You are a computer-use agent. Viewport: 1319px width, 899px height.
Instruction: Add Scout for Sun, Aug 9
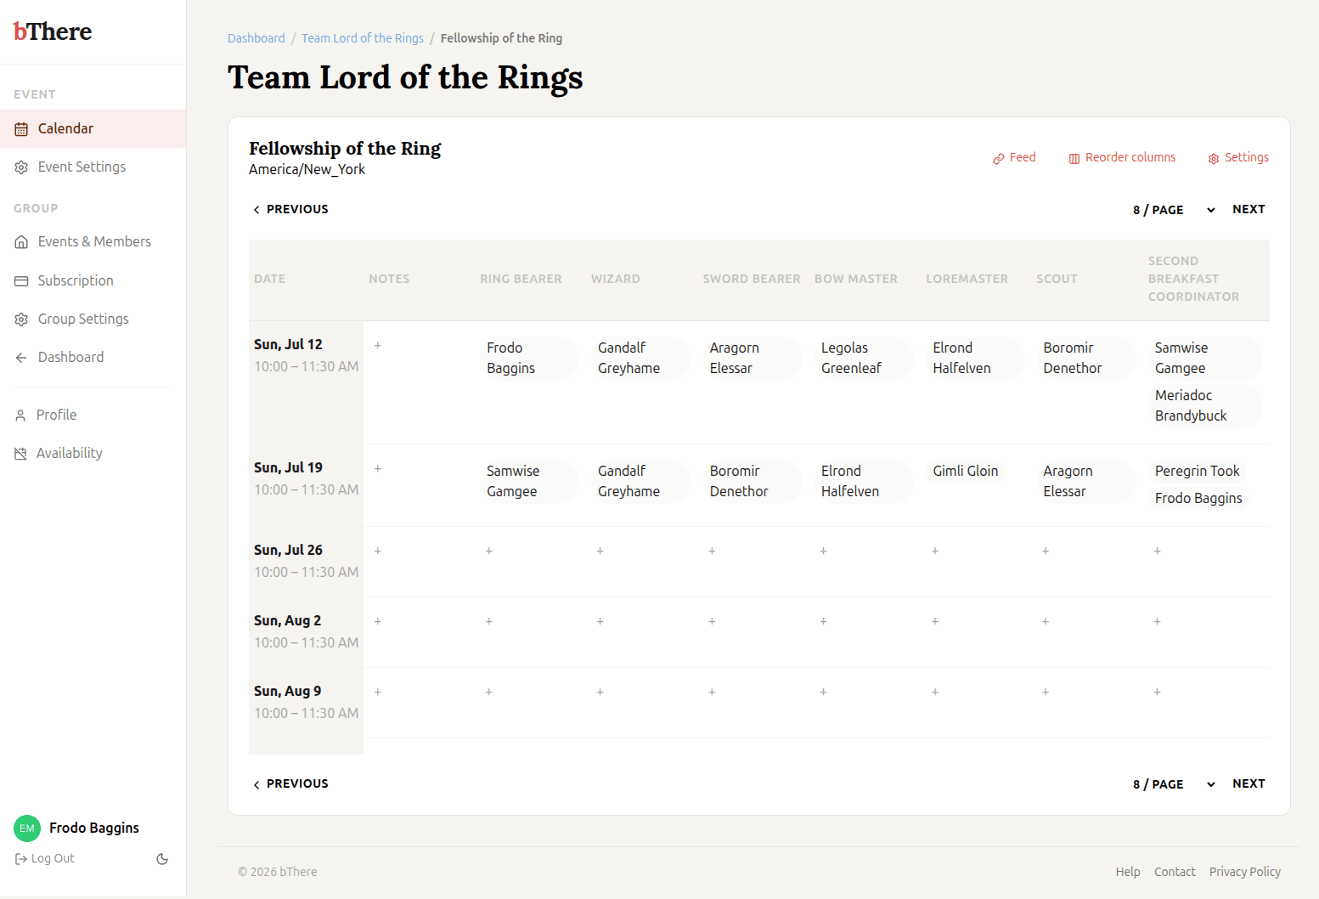click(x=1046, y=692)
